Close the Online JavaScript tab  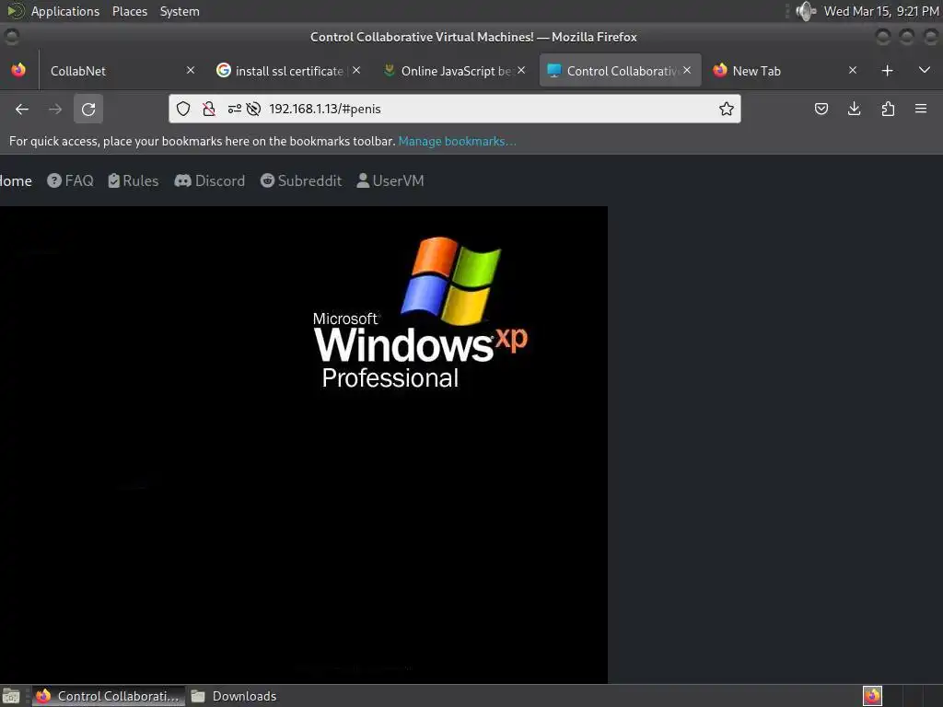point(521,70)
